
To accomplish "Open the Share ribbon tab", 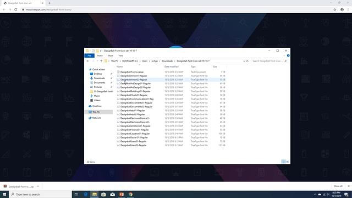I will coord(111,56).
